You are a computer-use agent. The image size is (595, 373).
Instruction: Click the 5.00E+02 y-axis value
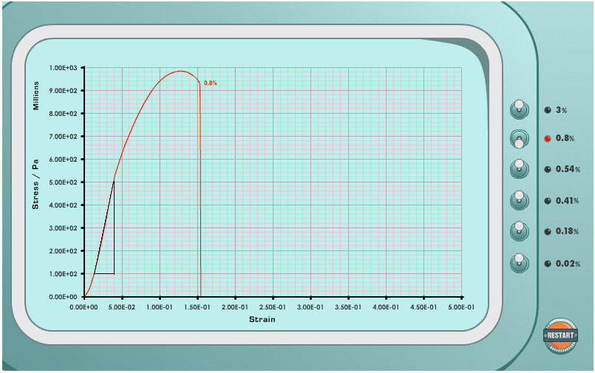[63, 182]
